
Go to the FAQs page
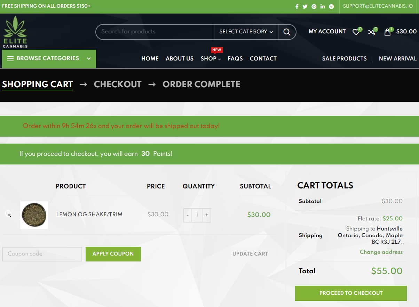[235, 59]
